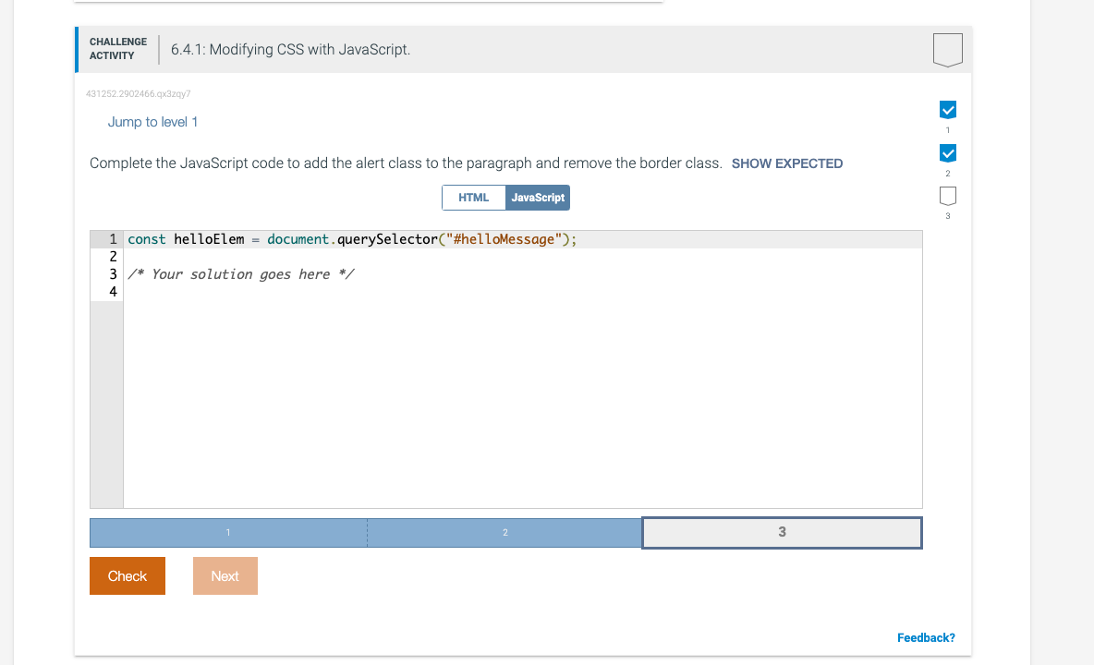The image size is (1094, 665).
Task: Select segment 2 of the level progress bar
Action: tap(504, 532)
